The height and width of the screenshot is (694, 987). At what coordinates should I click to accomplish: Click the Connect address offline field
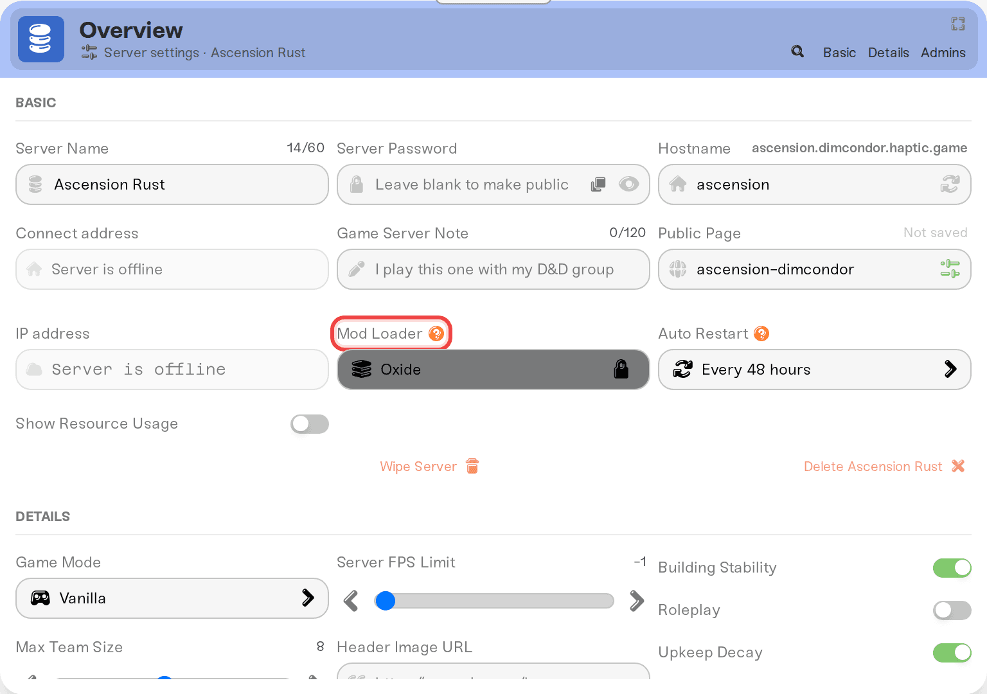click(x=172, y=269)
